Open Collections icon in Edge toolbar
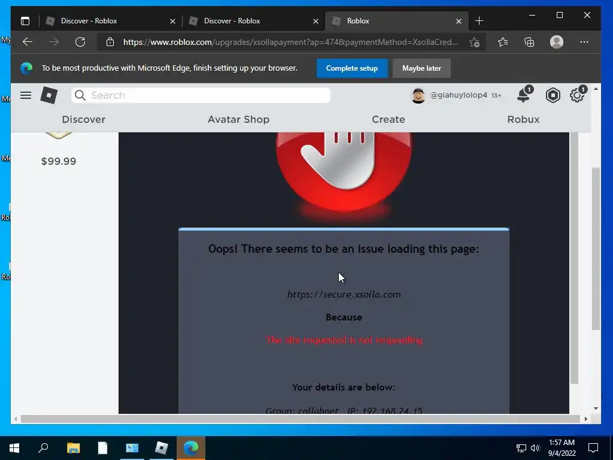This screenshot has height=460, width=613. pyautogui.click(x=529, y=42)
